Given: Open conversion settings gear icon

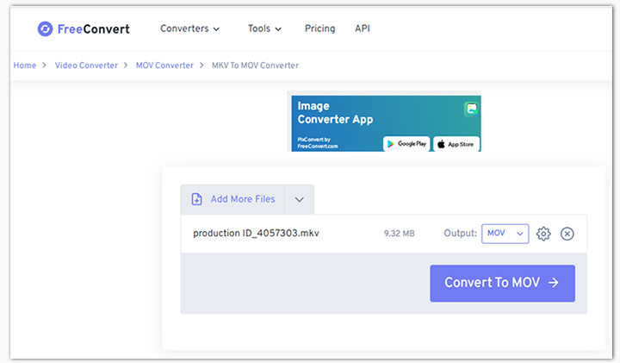Looking at the screenshot, I should 543,234.
